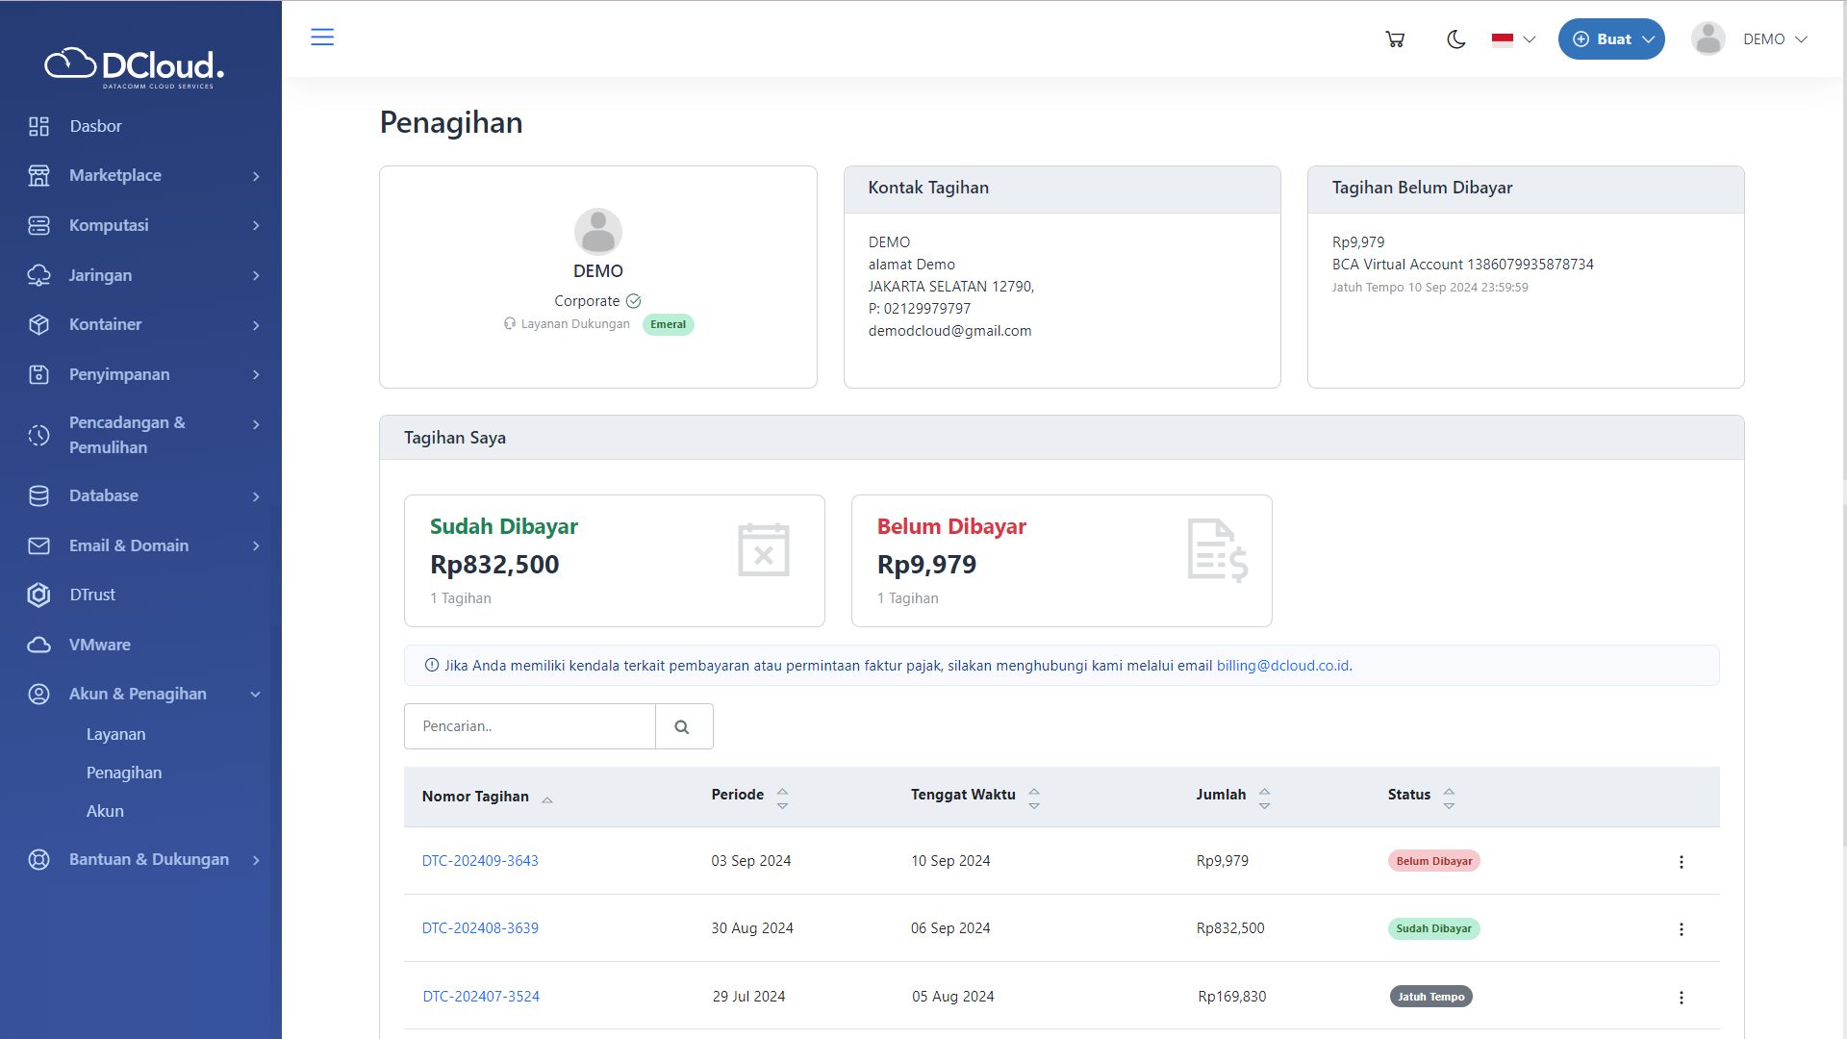Open invoice DTC-202407-3524 link
The image size is (1847, 1039).
[481, 997]
